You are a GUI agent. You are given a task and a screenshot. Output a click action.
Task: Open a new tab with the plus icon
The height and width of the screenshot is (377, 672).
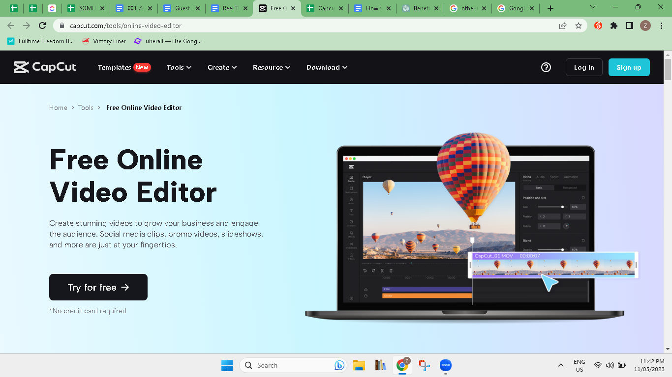pyautogui.click(x=550, y=8)
